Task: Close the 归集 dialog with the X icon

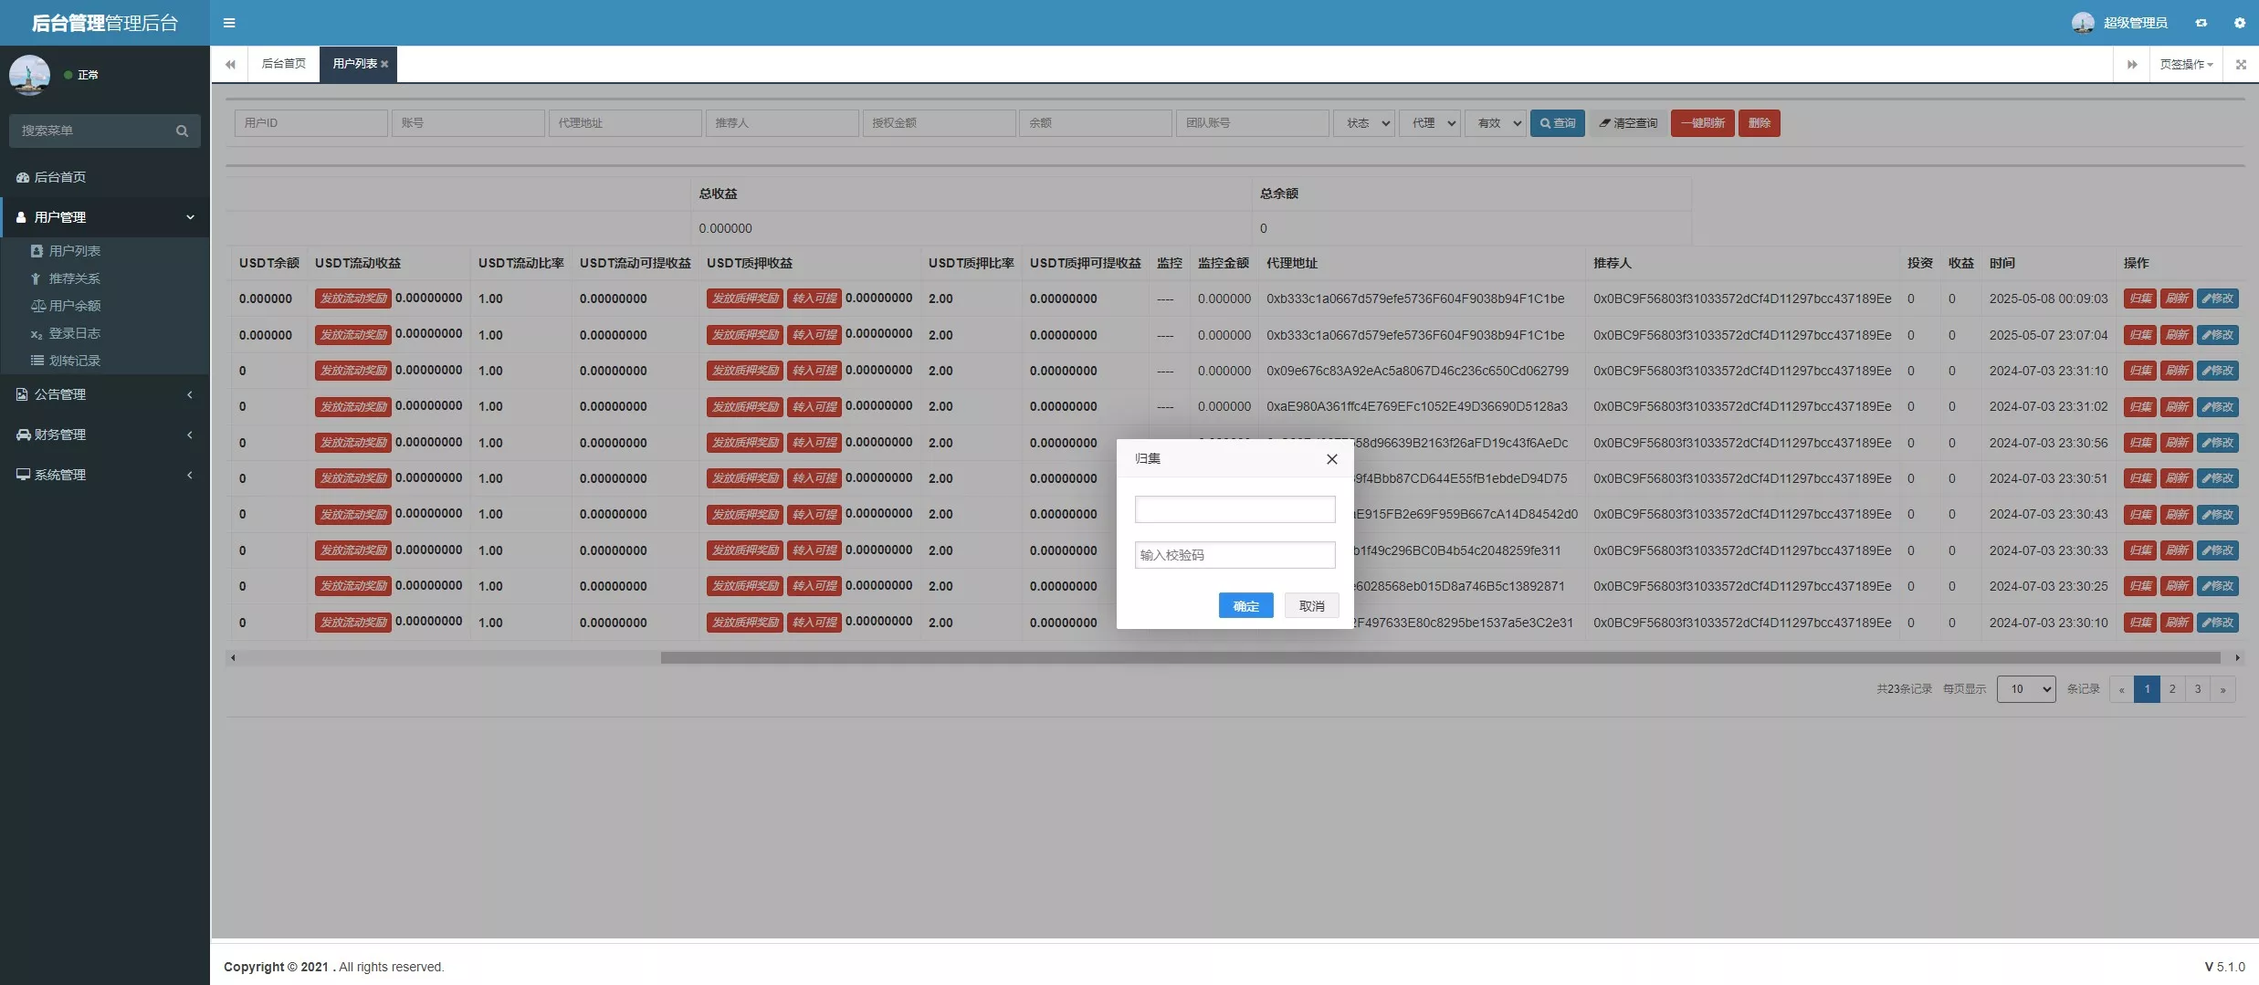Action: (x=1331, y=459)
